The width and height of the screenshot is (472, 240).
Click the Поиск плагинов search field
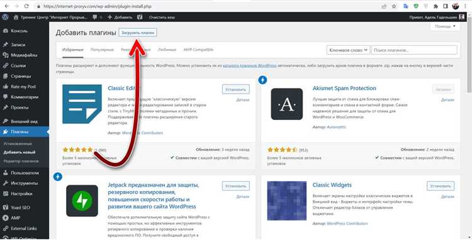pos(414,50)
